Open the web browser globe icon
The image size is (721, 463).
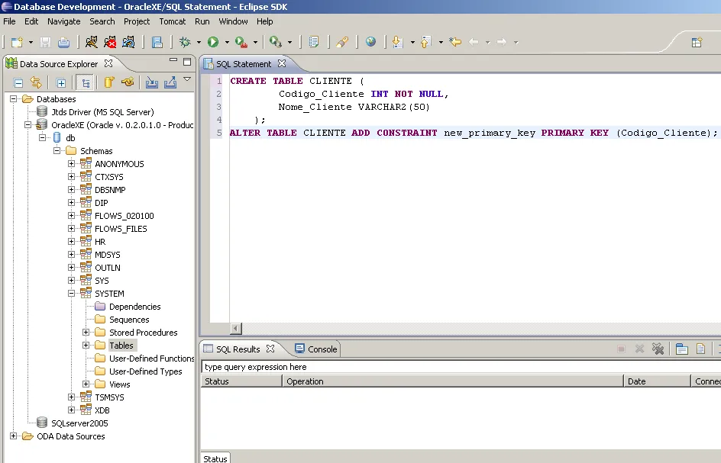pos(370,42)
